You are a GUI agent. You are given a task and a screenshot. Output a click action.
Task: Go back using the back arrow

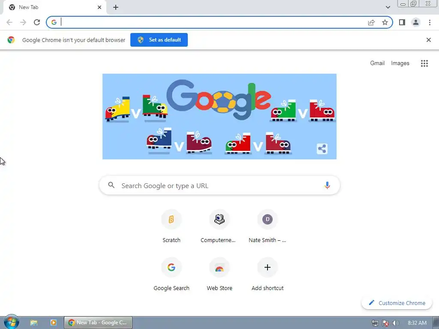pos(9,22)
